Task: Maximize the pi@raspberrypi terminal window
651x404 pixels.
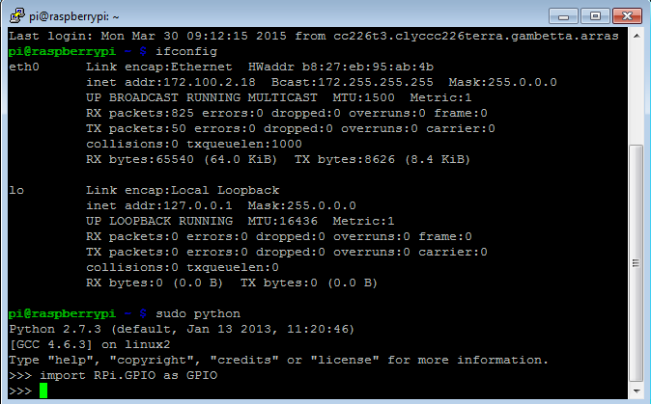Action: click(595, 16)
